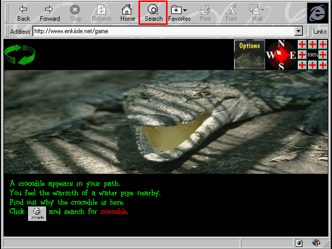The height and width of the screenshot is (249, 332).
Task: Click the Font size toolbar button
Action: pyautogui.click(x=231, y=13)
